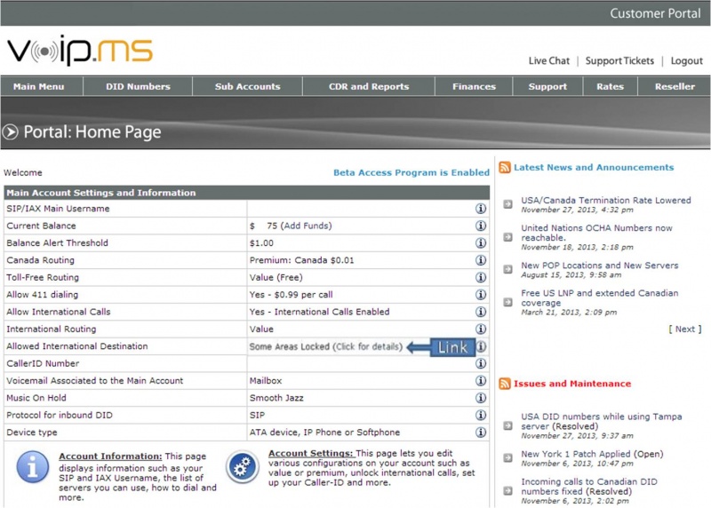
Task: Click info icon for Toll-Free Routing
Action: [481, 277]
